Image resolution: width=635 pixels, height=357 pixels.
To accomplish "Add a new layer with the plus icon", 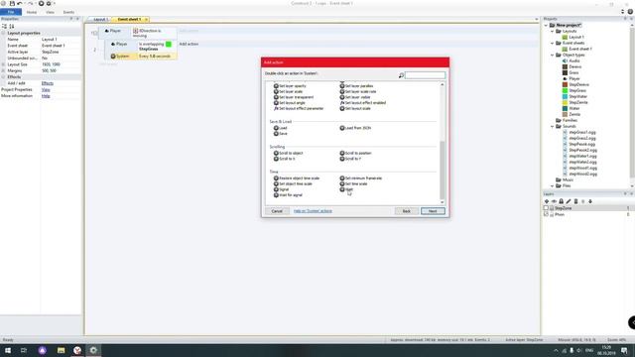I will 547,201.
